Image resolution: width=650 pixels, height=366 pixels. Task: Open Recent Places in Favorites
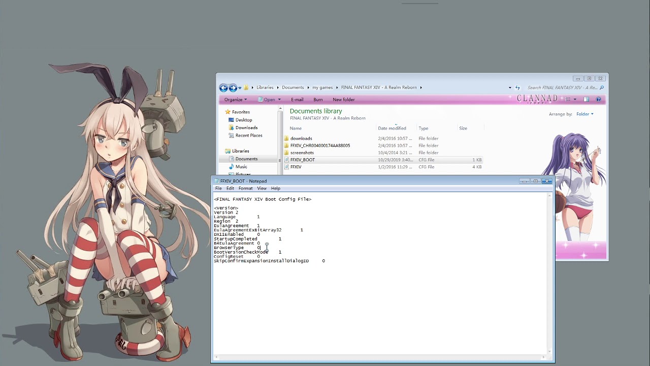coord(249,135)
